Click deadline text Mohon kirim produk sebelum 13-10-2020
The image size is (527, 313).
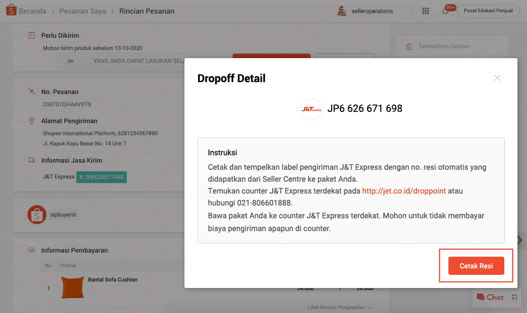(x=92, y=48)
